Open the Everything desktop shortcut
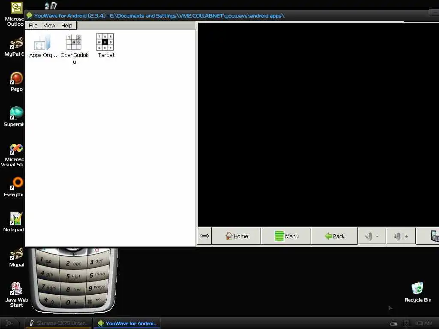The image size is (439, 329). click(15, 187)
